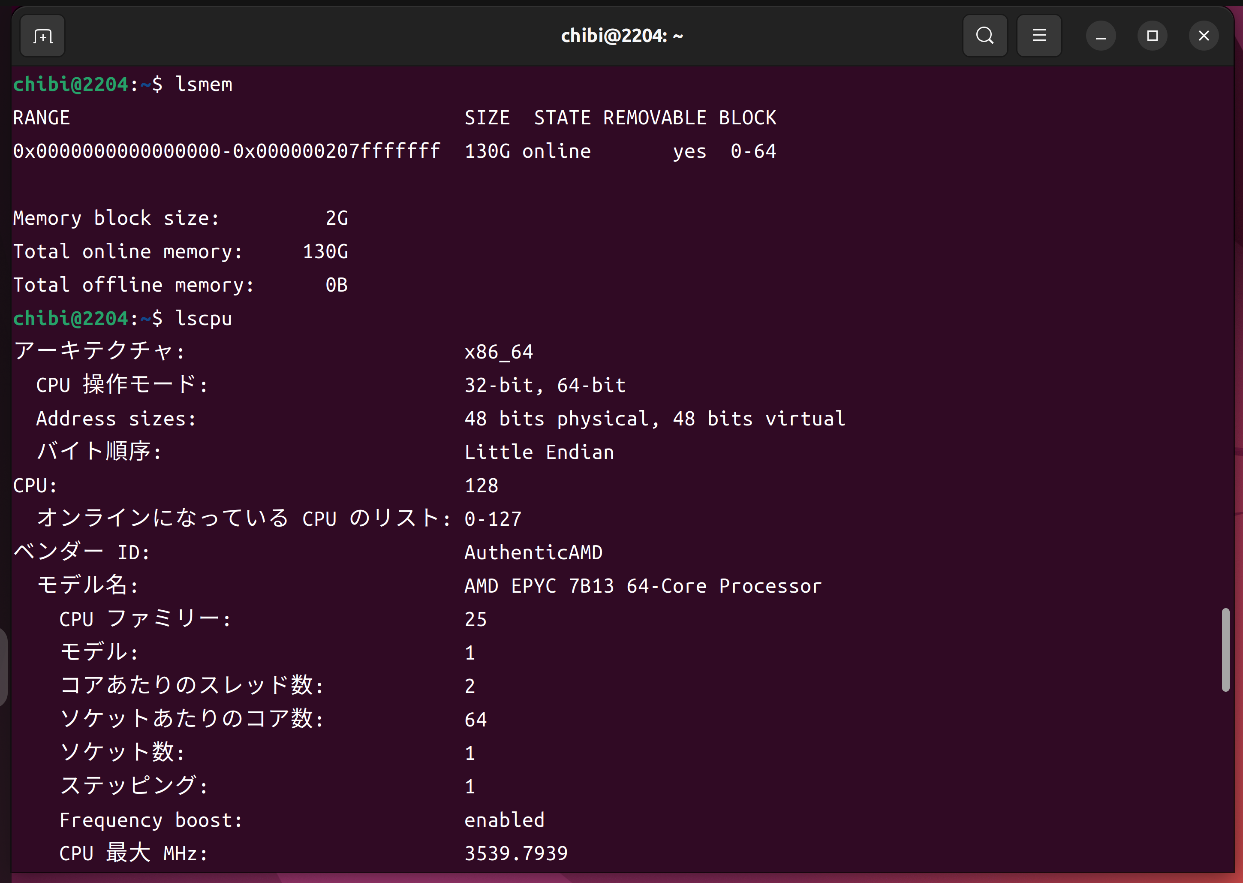The image size is (1243, 883).
Task: Click the REMOVABLE column header
Action: point(654,118)
